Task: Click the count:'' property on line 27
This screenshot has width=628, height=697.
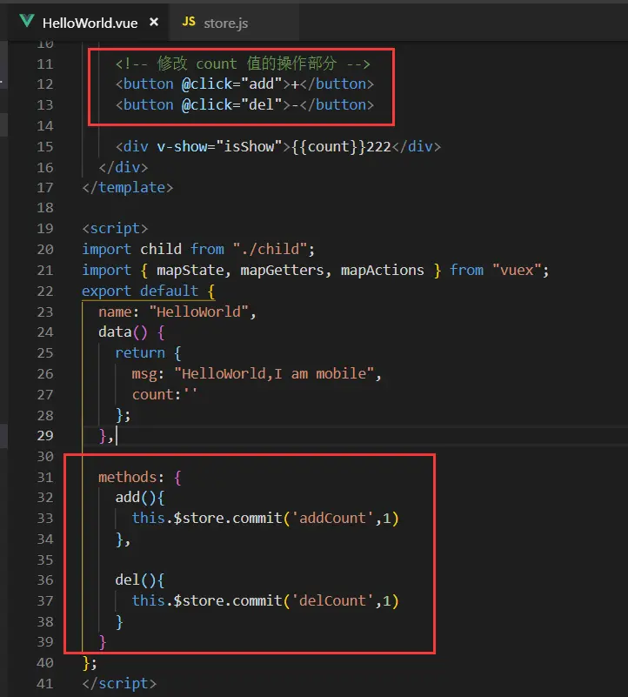Action: click(x=164, y=394)
